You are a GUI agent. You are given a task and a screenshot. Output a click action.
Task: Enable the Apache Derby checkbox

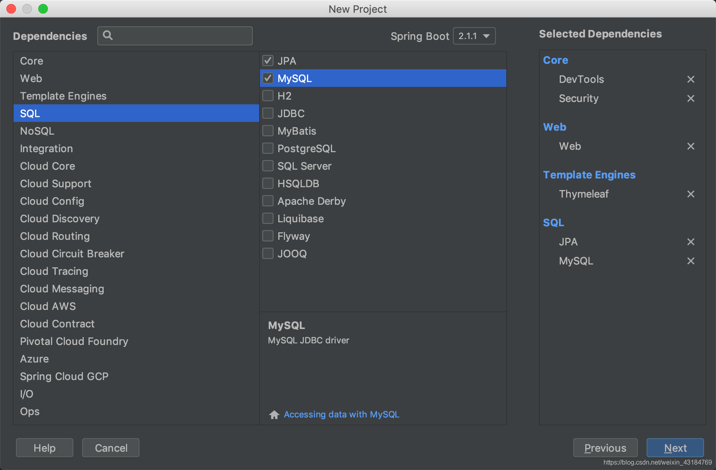coord(268,201)
